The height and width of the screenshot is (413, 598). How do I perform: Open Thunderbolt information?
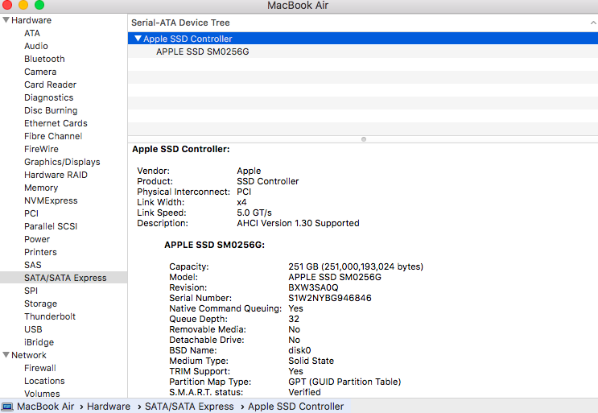(50, 316)
